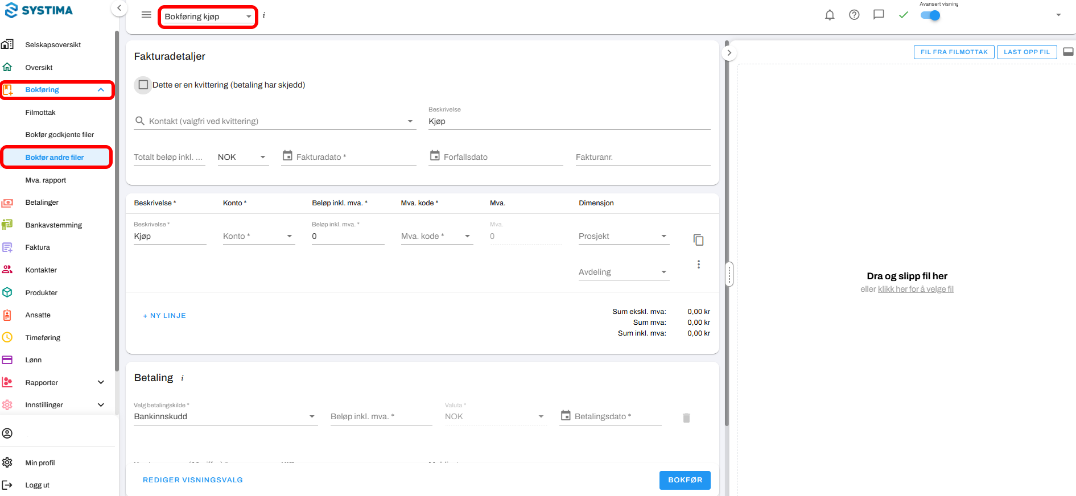Toggle file preview layout icon
1076x496 pixels.
pyautogui.click(x=1068, y=52)
